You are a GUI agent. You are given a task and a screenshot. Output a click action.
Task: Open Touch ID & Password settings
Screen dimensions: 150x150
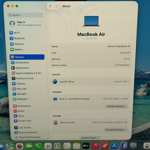pos(28,137)
